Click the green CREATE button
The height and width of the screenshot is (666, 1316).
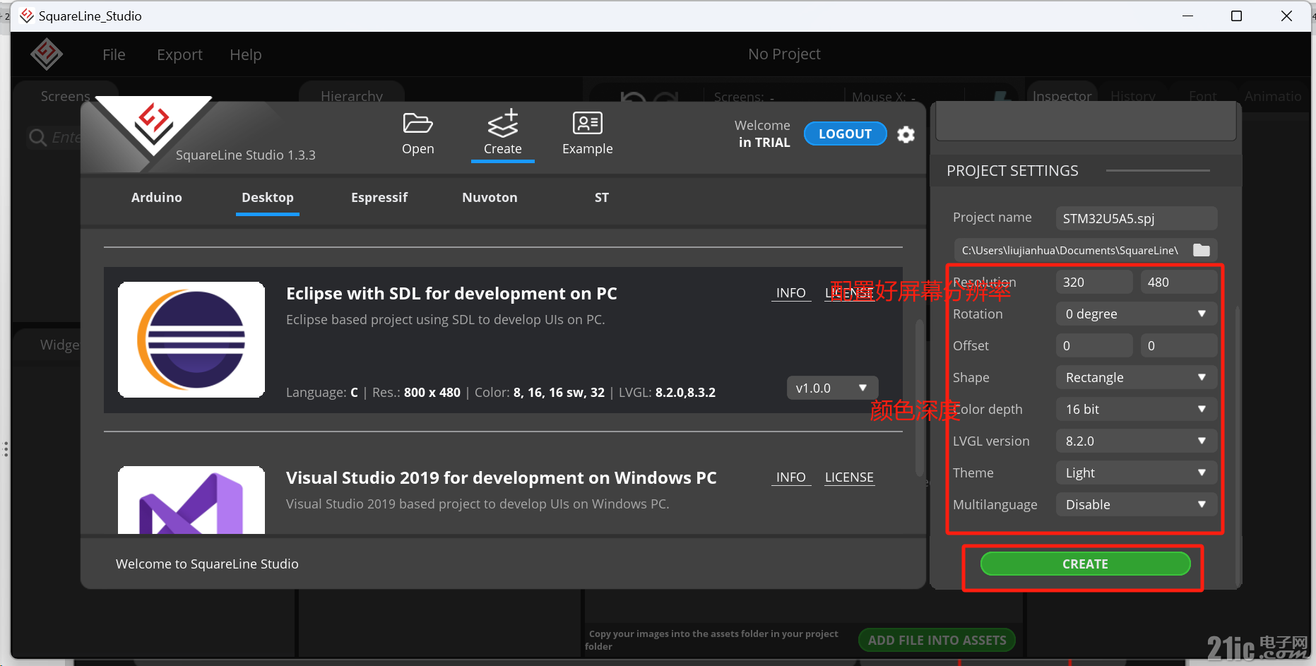pyautogui.click(x=1085, y=564)
